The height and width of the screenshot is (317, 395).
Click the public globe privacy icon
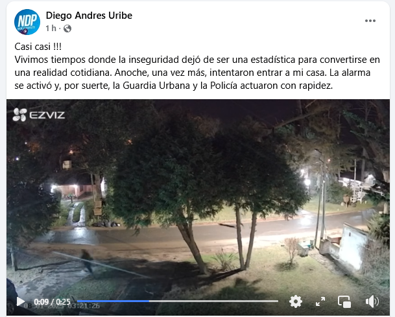(x=67, y=29)
